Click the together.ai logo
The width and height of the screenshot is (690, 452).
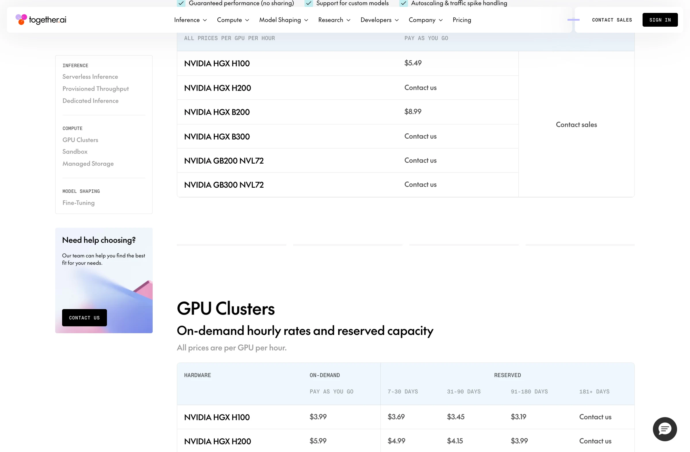(x=41, y=20)
